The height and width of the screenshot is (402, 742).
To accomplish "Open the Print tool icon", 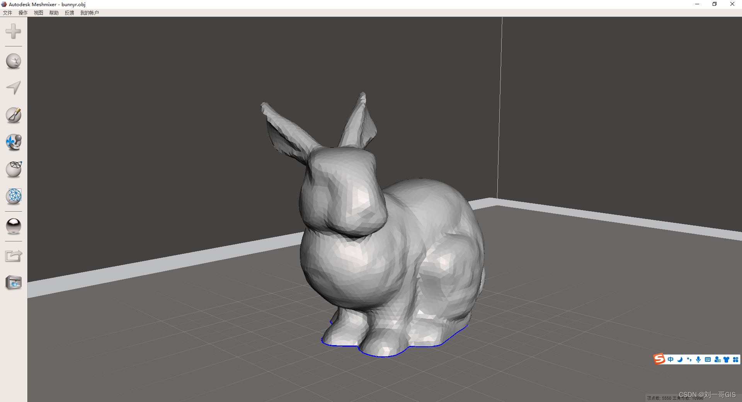I will point(14,283).
